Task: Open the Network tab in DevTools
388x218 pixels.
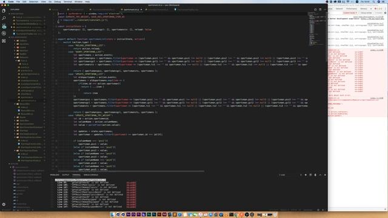Action: [339, 8]
